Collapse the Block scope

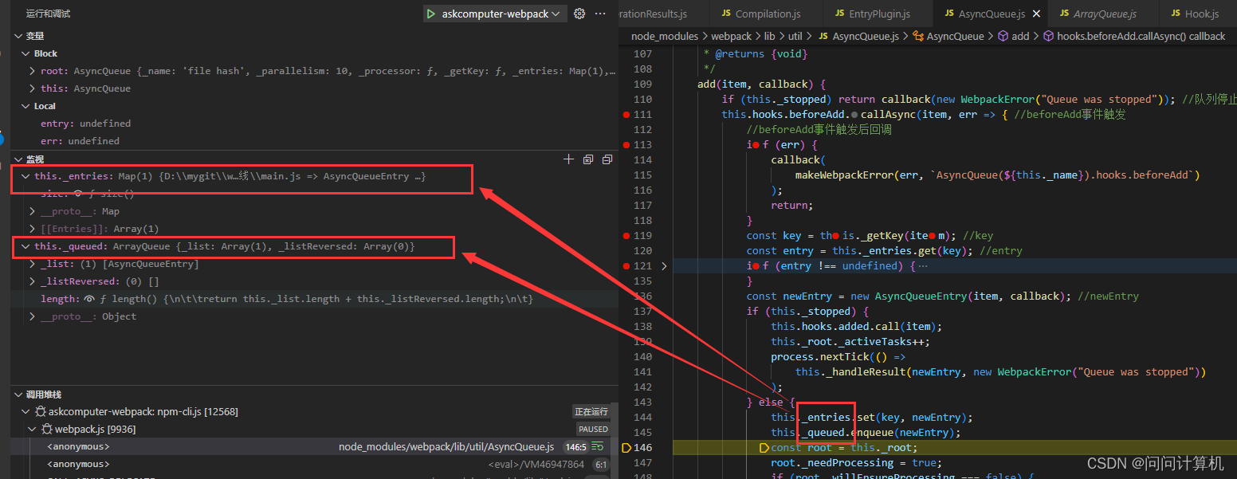26,53
